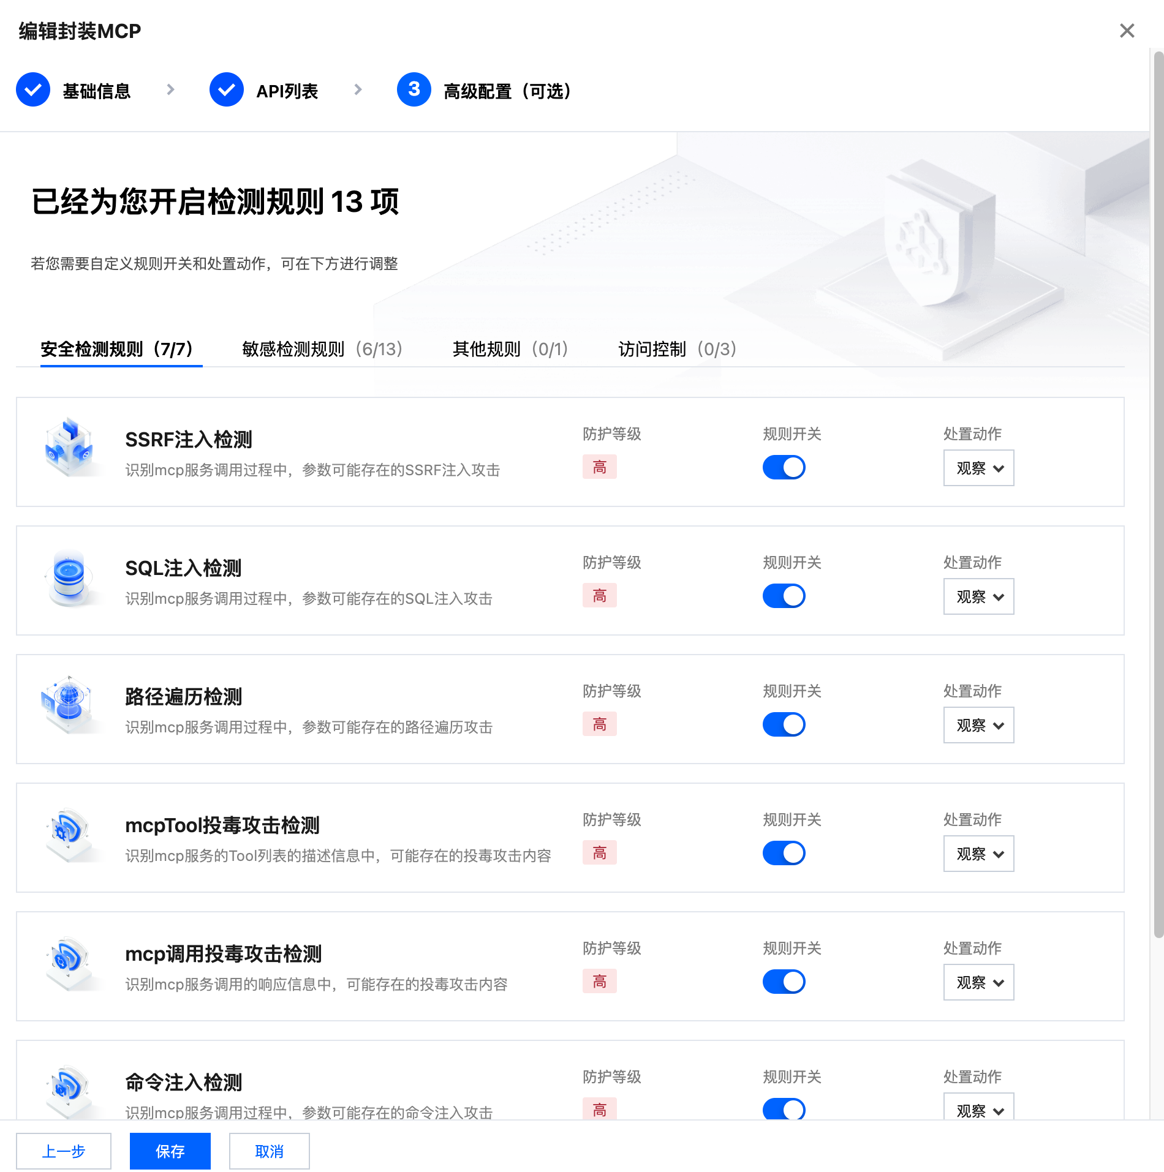
Task: Click the 上一步 button
Action: pos(64,1151)
